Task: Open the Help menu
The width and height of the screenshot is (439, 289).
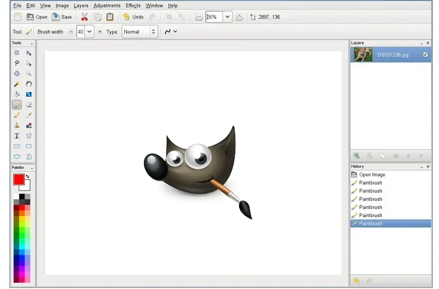Action: pos(173,6)
